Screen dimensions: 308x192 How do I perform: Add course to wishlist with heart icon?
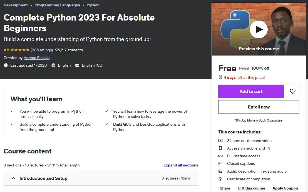pyautogui.click(x=292, y=91)
